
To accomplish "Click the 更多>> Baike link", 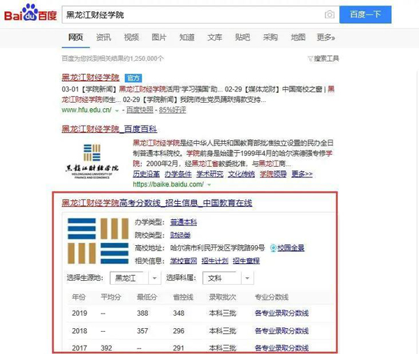I will (302, 174).
